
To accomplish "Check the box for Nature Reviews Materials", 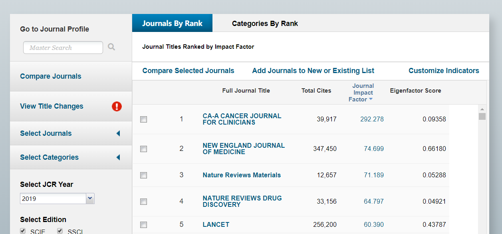I will (144, 175).
